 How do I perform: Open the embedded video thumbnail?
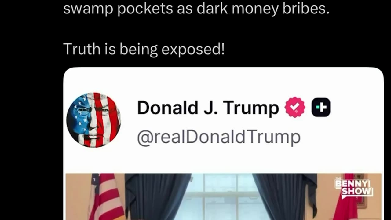pyautogui.click(x=224, y=197)
